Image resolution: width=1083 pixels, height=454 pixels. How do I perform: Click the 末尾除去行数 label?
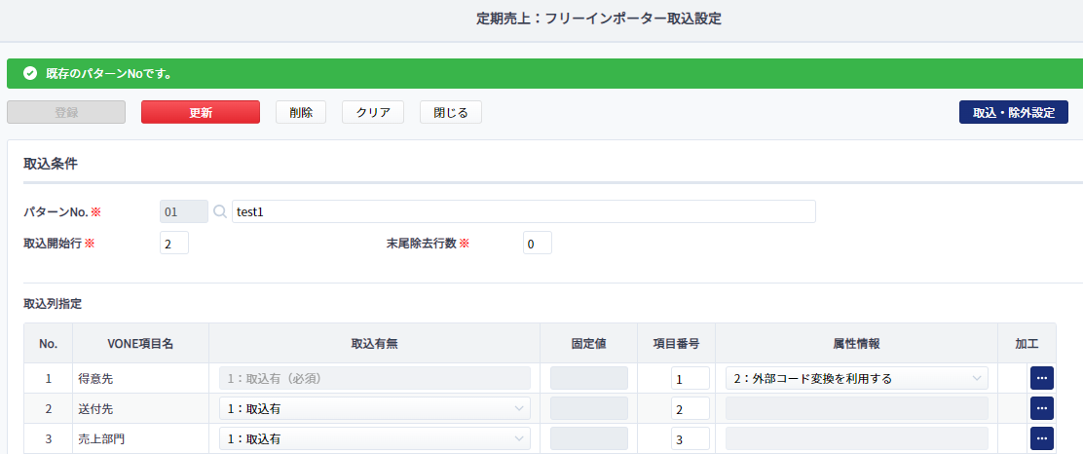click(422, 244)
